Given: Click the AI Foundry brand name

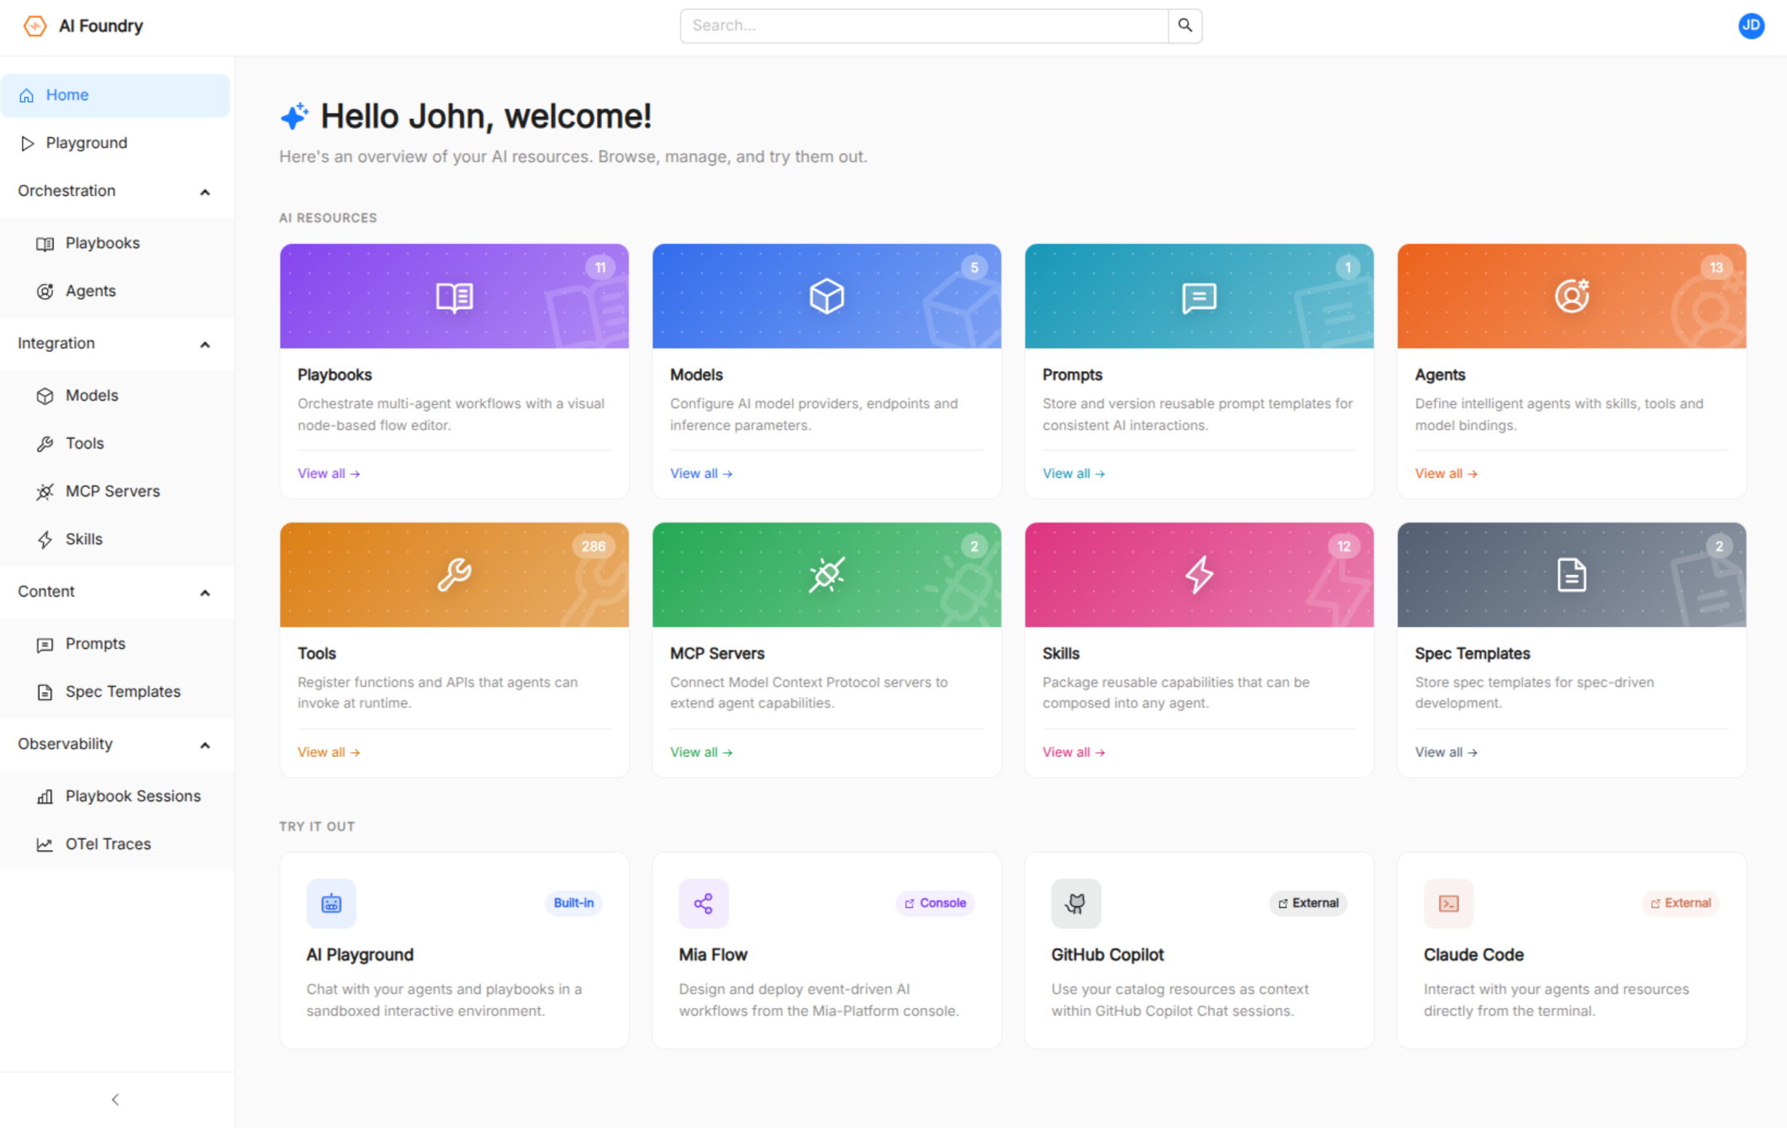Looking at the screenshot, I should [x=101, y=26].
